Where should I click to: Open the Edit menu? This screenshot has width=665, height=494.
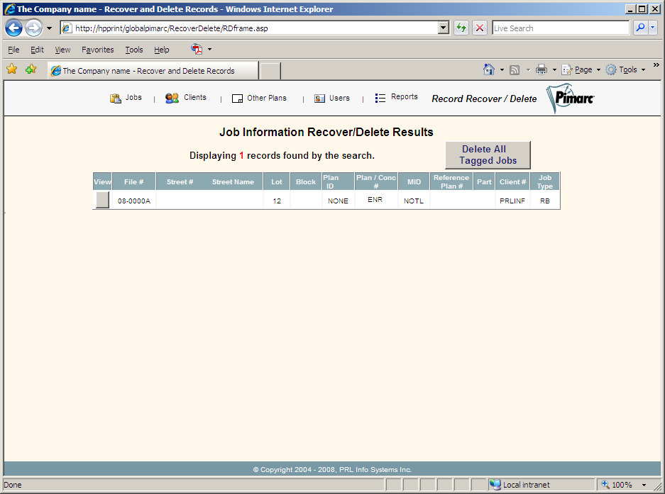[37, 50]
